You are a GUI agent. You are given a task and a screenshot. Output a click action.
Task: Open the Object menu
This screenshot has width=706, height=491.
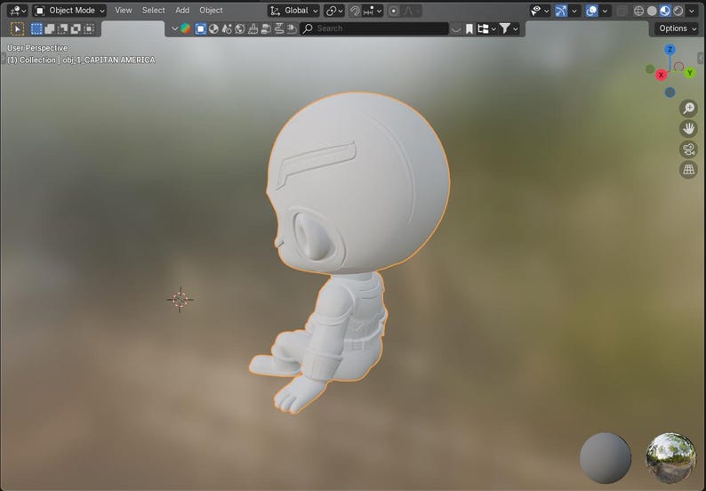pos(211,11)
